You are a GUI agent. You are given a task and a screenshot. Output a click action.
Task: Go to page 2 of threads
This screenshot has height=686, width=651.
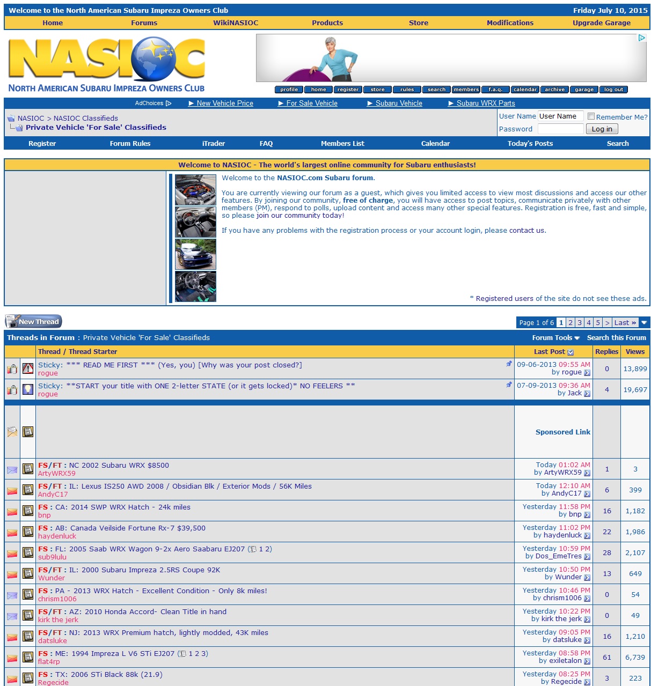(x=570, y=322)
